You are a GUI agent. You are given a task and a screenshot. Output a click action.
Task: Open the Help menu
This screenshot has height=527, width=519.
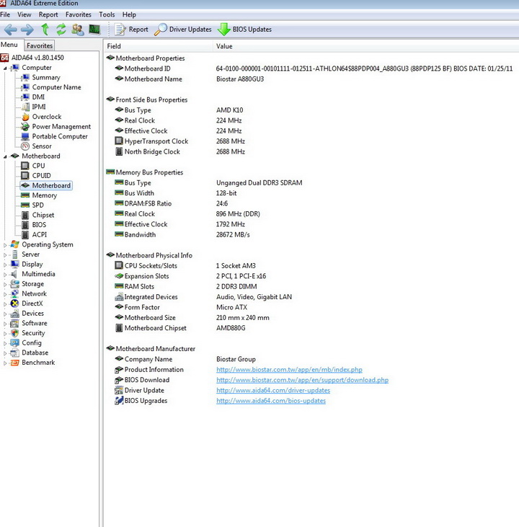point(129,15)
